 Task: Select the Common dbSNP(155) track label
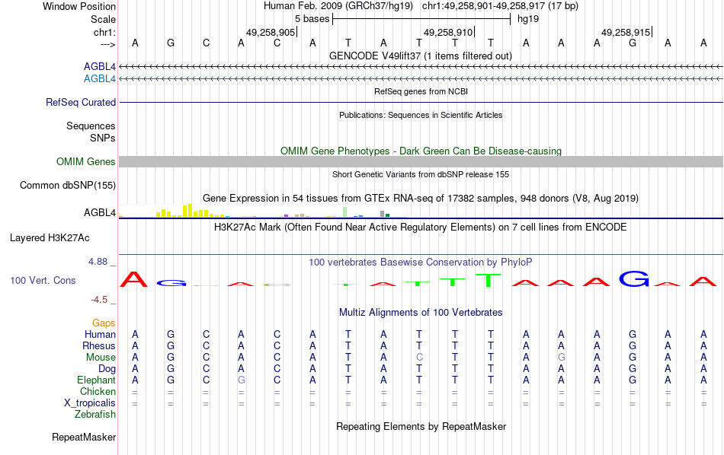(68, 186)
